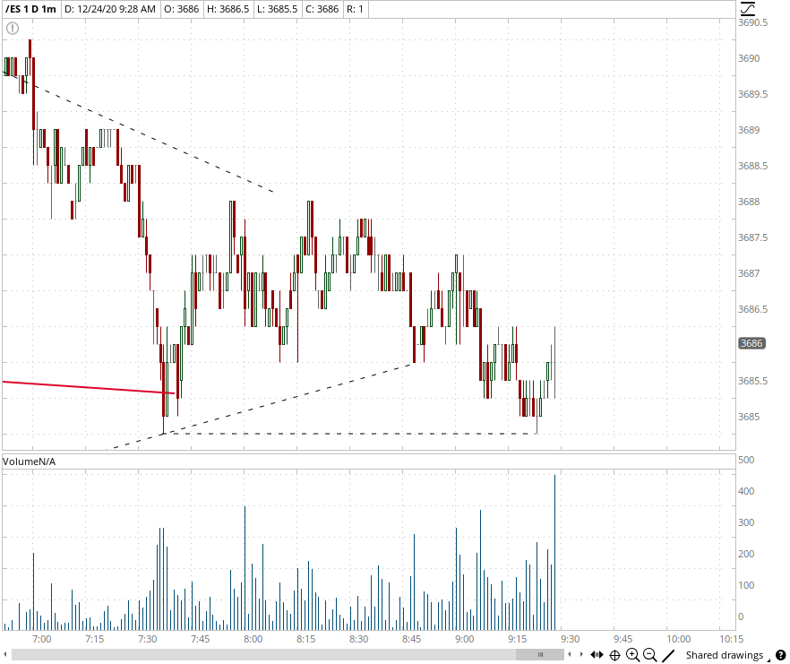The height and width of the screenshot is (664, 790).
Task: Open the help question mark icon
Action: [780, 655]
